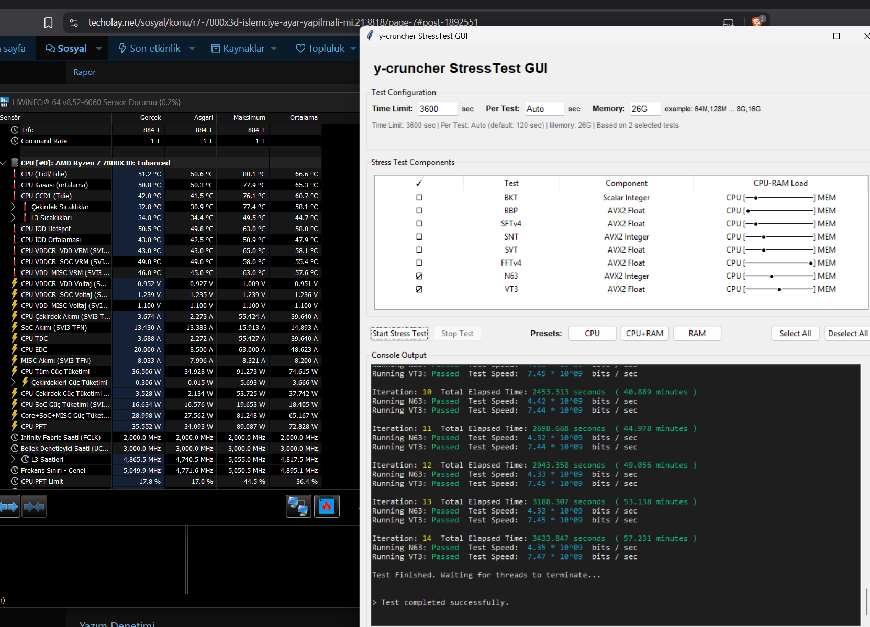
Task: Tick the SFTv4 test checkbox
Action: coord(419,224)
